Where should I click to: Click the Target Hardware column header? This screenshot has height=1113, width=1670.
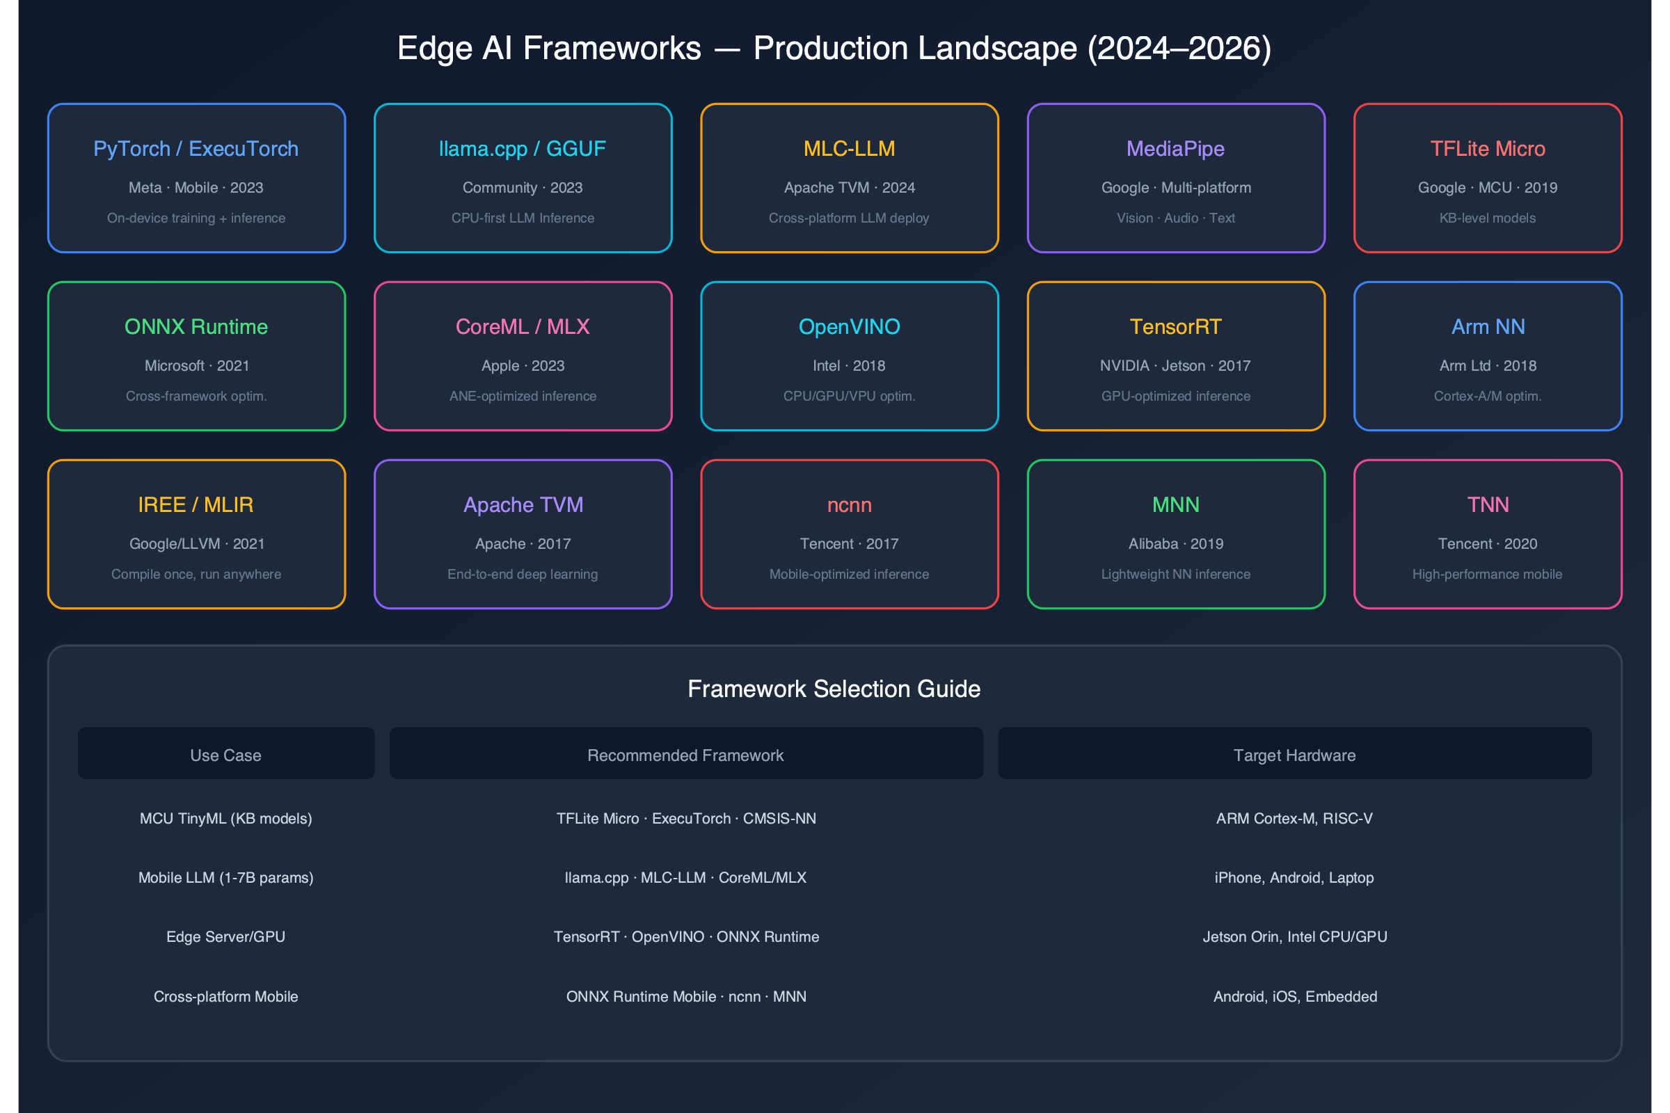tap(1295, 753)
